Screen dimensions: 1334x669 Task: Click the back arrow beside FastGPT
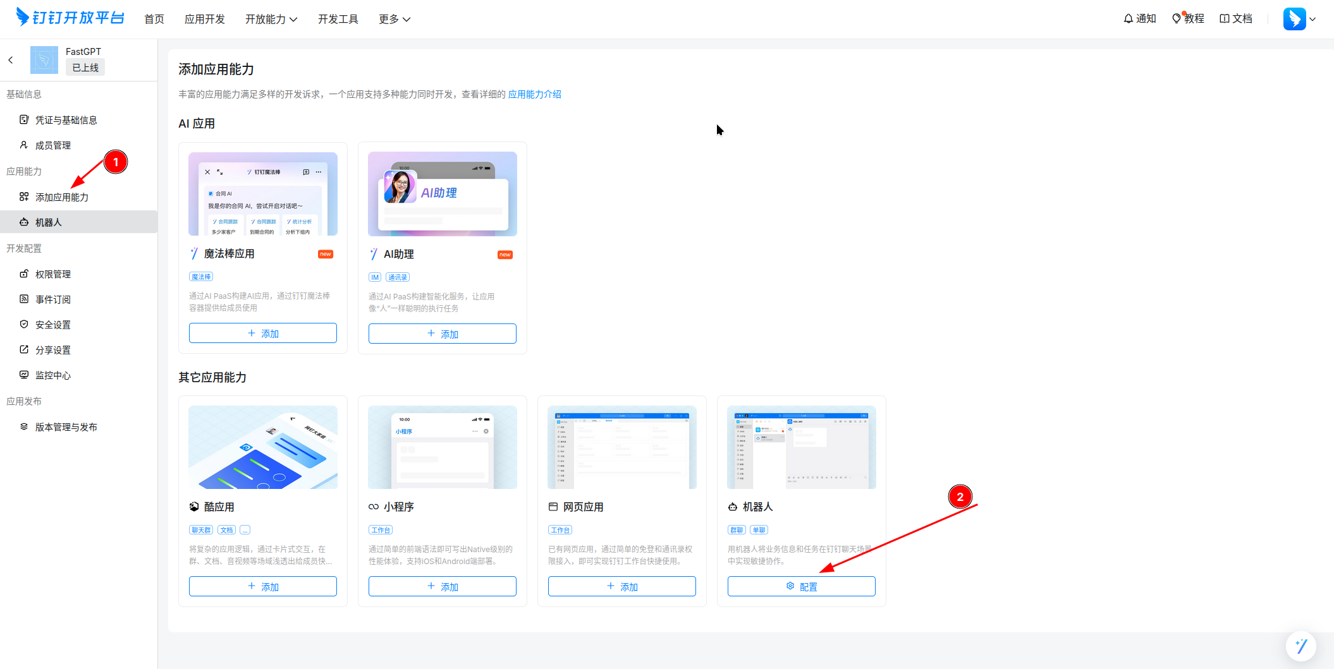pyautogui.click(x=11, y=60)
